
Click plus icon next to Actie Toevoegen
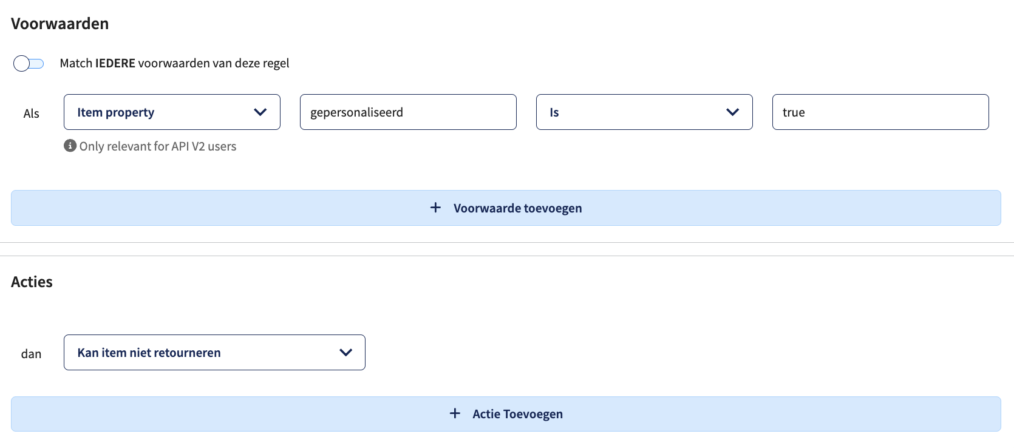tap(455, 413)
